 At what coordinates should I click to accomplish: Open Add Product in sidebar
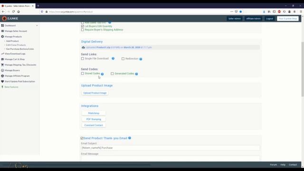pos(12,41)
